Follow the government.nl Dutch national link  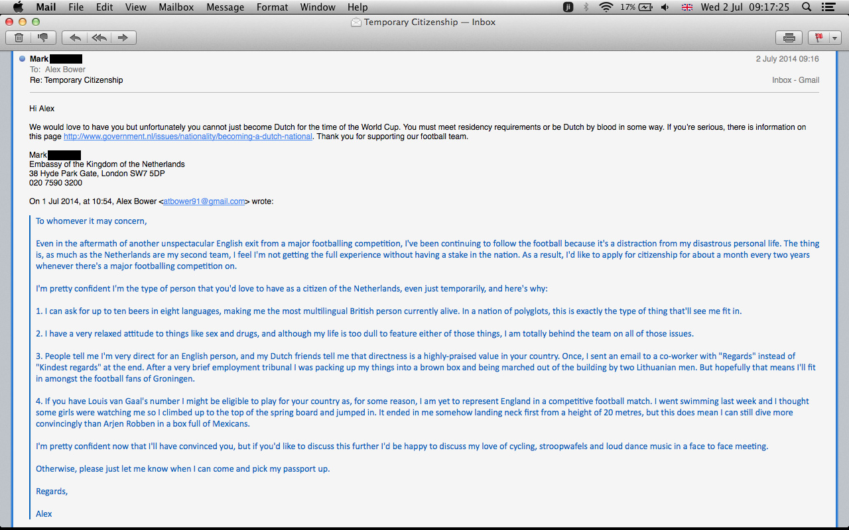point(188,136)
